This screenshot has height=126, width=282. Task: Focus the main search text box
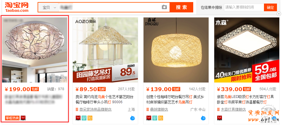pos(110,7)
